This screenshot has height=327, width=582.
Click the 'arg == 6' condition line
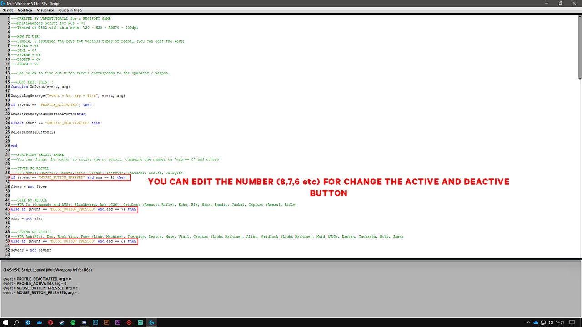click(x=73, y=241)
